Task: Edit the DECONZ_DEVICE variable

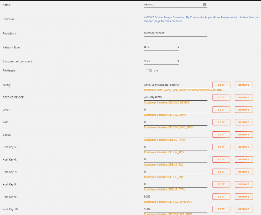Action: click(221, 97)
